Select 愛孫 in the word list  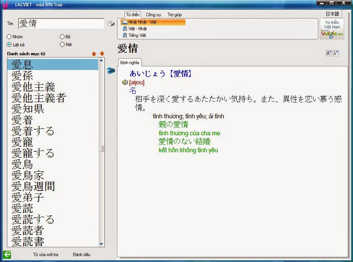tap(53, 76)
